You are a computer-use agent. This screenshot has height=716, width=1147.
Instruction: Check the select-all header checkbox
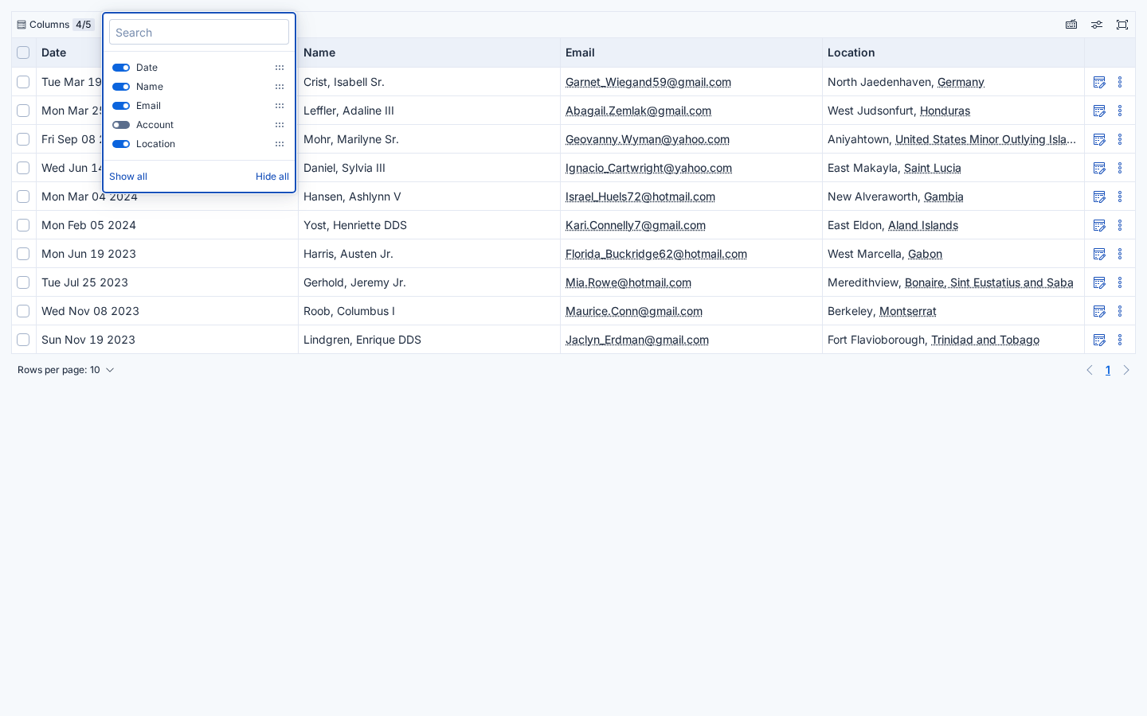click(23, 53)
